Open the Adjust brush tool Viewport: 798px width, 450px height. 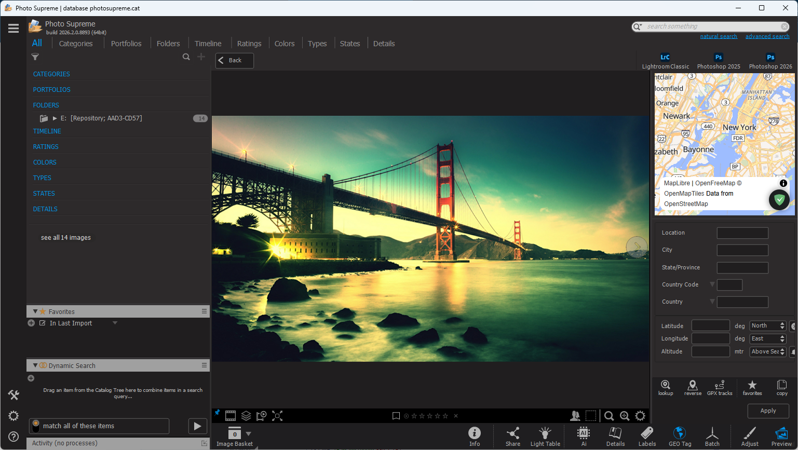tap(750, 436)
